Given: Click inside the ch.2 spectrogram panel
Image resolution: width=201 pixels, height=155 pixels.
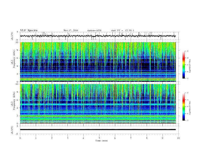Looking at the screenshot, I should (98, 104).
